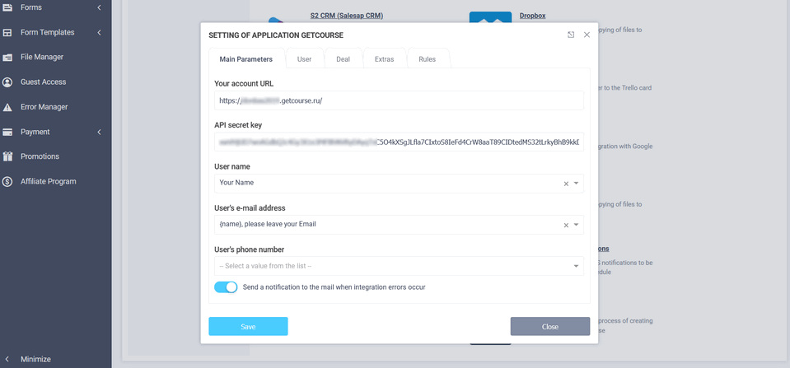Expand the dialog to full screen
Screen dimensions: 790x368
coord(571,35)
